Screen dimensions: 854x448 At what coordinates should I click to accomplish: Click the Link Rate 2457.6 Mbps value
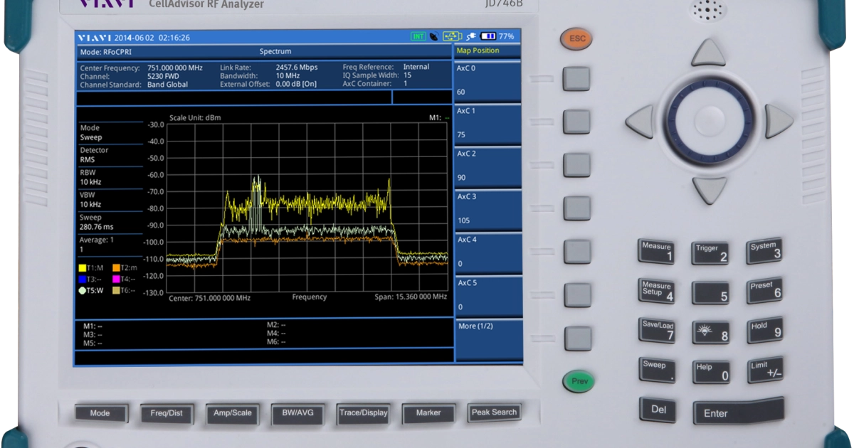pyautogui.click(x=297, y=68)
